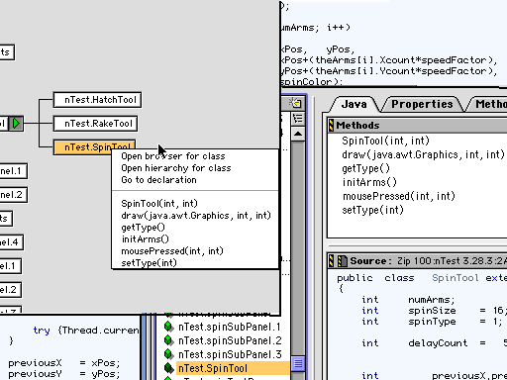This screenshot has width=507, height=380.
Task: Click the striped grip icon in the Methods header
Action: (x=331, y=126)
